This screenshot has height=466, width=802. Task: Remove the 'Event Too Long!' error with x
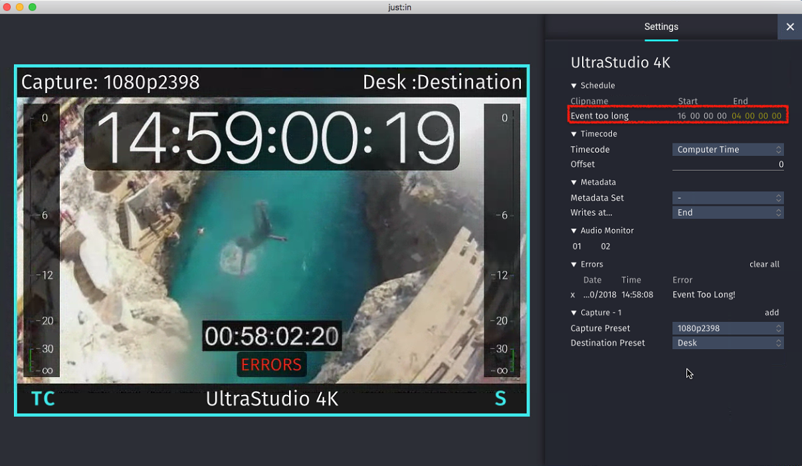573,295
